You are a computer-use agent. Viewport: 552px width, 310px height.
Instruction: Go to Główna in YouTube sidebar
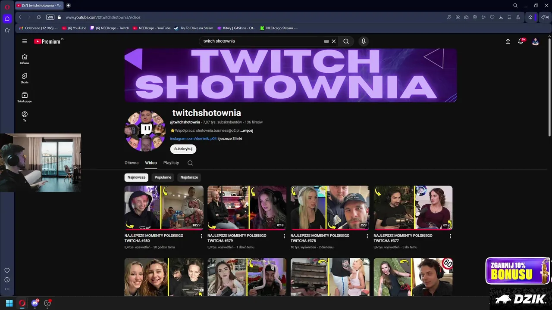25,59
